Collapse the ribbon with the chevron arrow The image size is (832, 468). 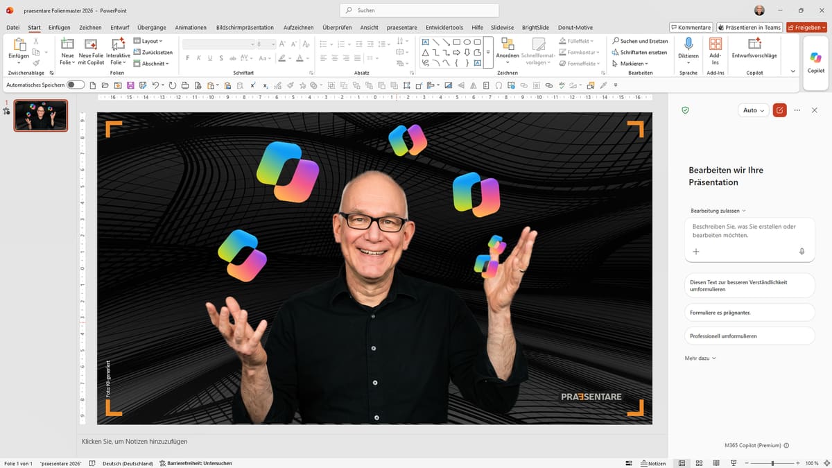pos(793,71)
